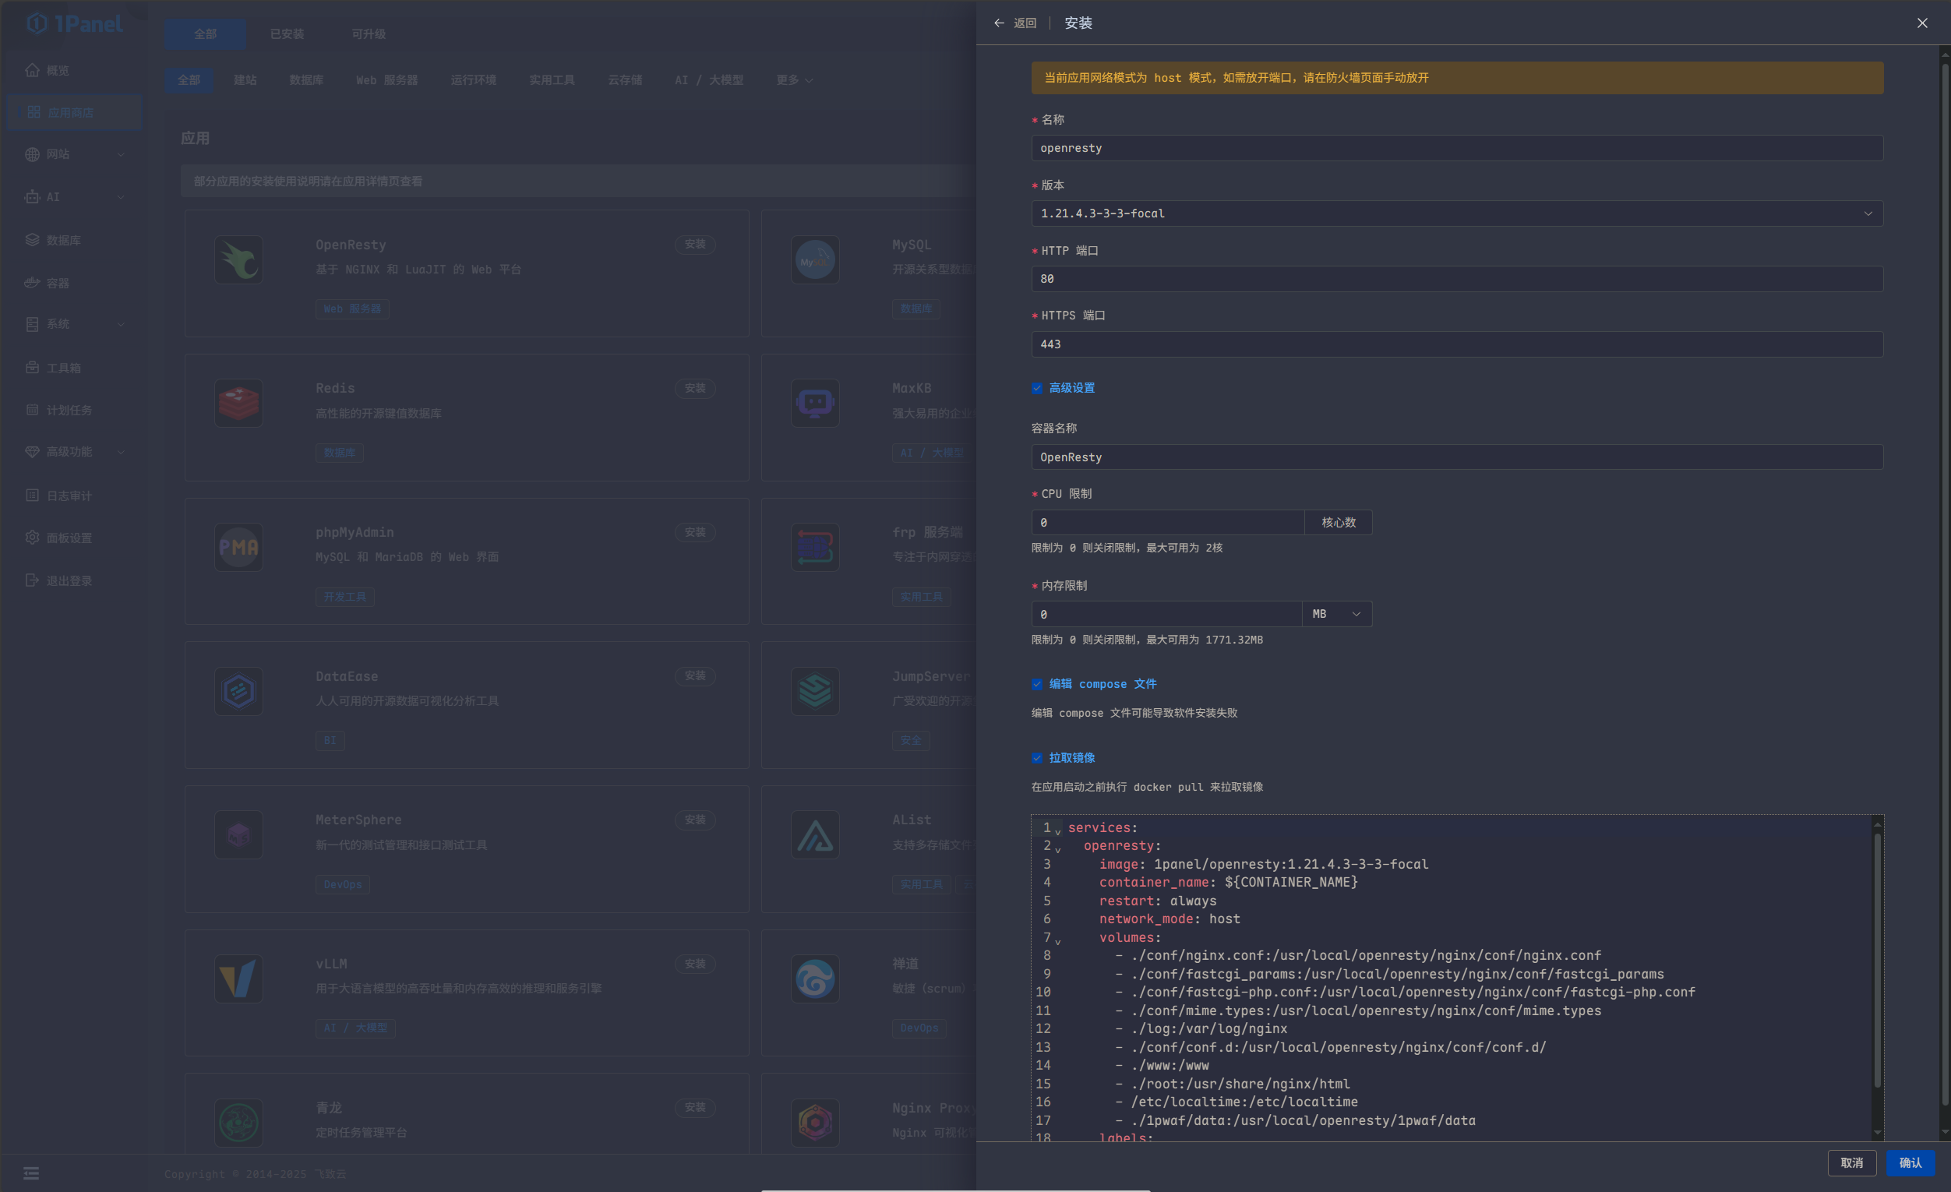Screen dimensions: 1951x1192
Task: Disable the 拉取镜像 checkbox
Action: click(x=1036, y=757)
